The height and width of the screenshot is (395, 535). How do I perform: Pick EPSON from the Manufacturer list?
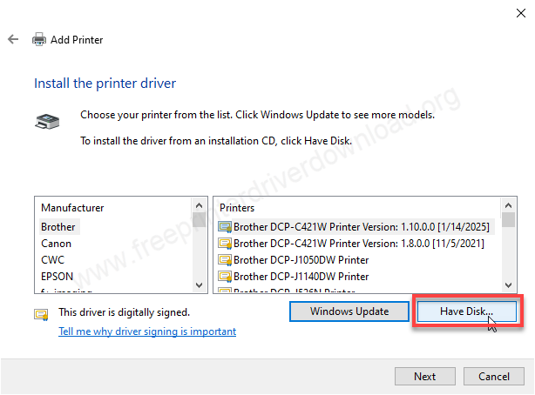(x=57, y=277)
